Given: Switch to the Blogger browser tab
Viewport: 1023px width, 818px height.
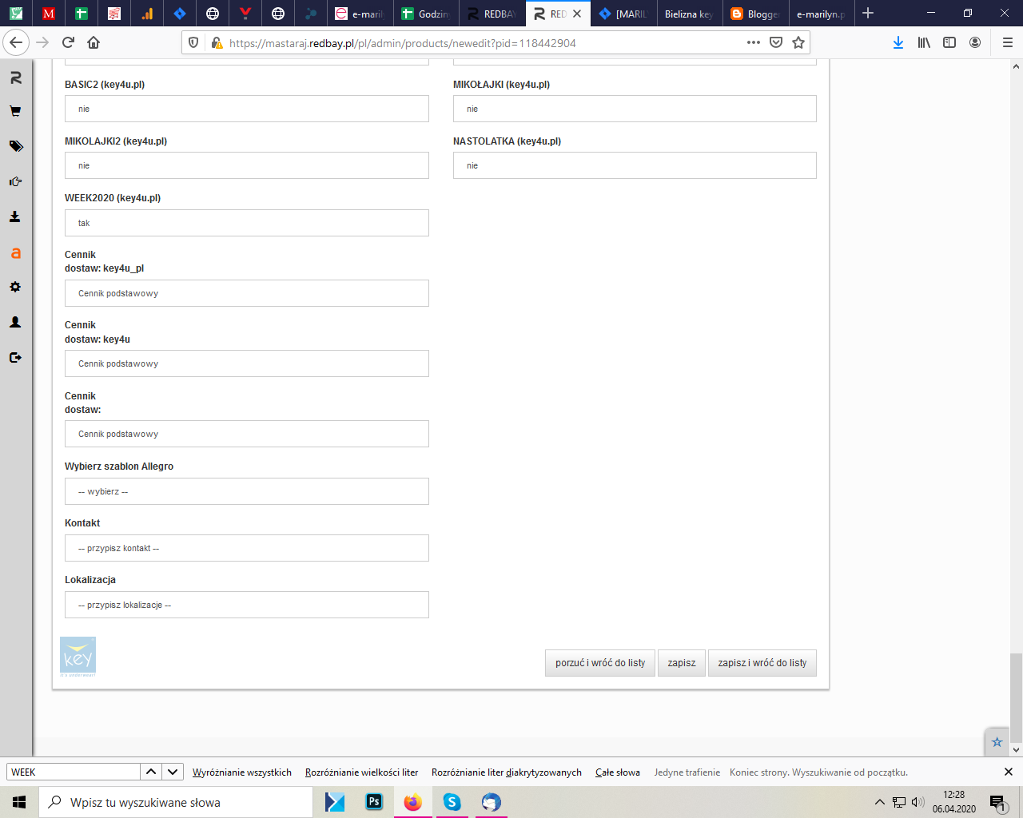Looking at the screenshot, I should (x=754, y=14).
